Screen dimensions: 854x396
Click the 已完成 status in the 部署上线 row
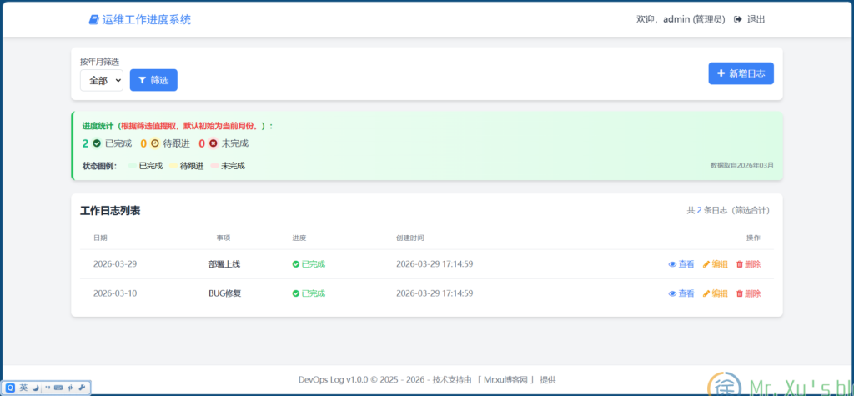click(309, 264)
